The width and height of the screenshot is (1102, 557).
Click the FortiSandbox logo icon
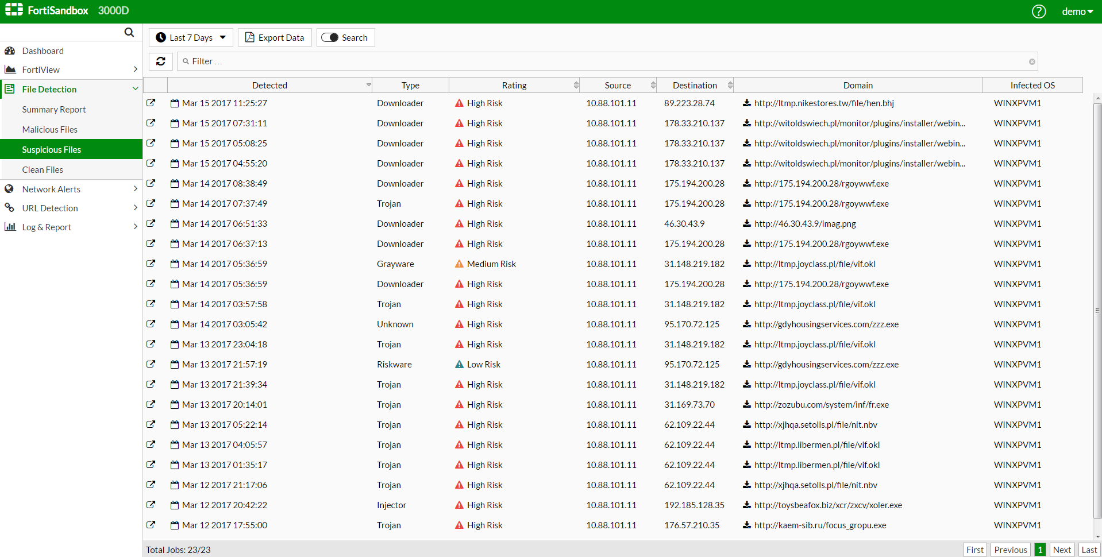14,10
